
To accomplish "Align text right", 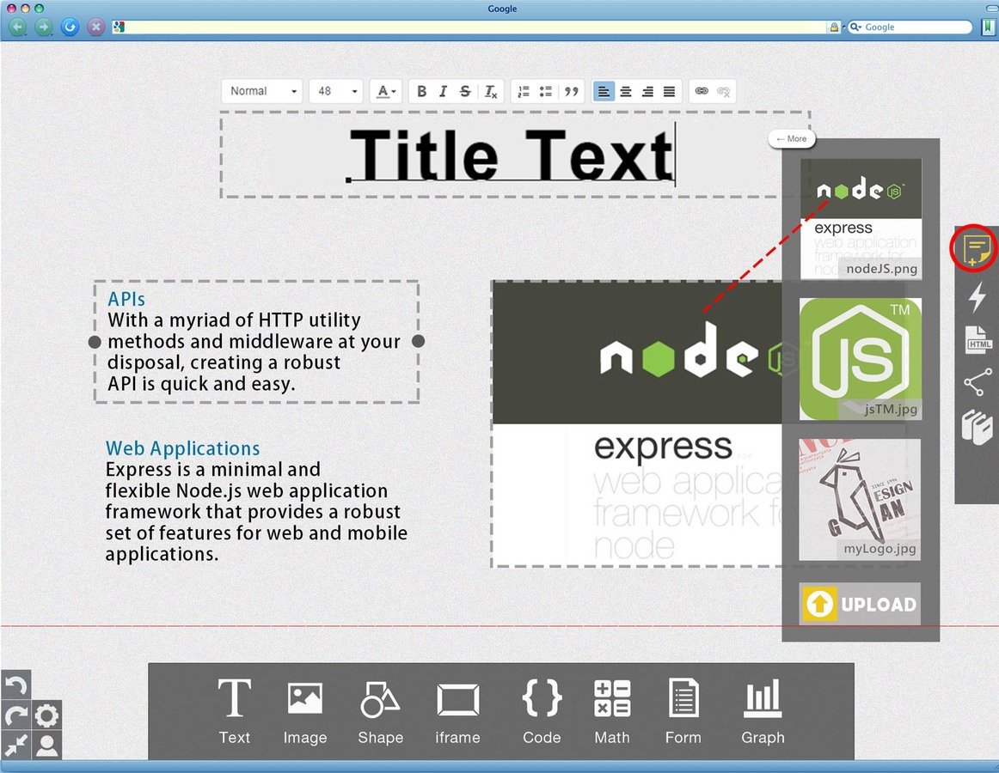I will pos(647,92).
